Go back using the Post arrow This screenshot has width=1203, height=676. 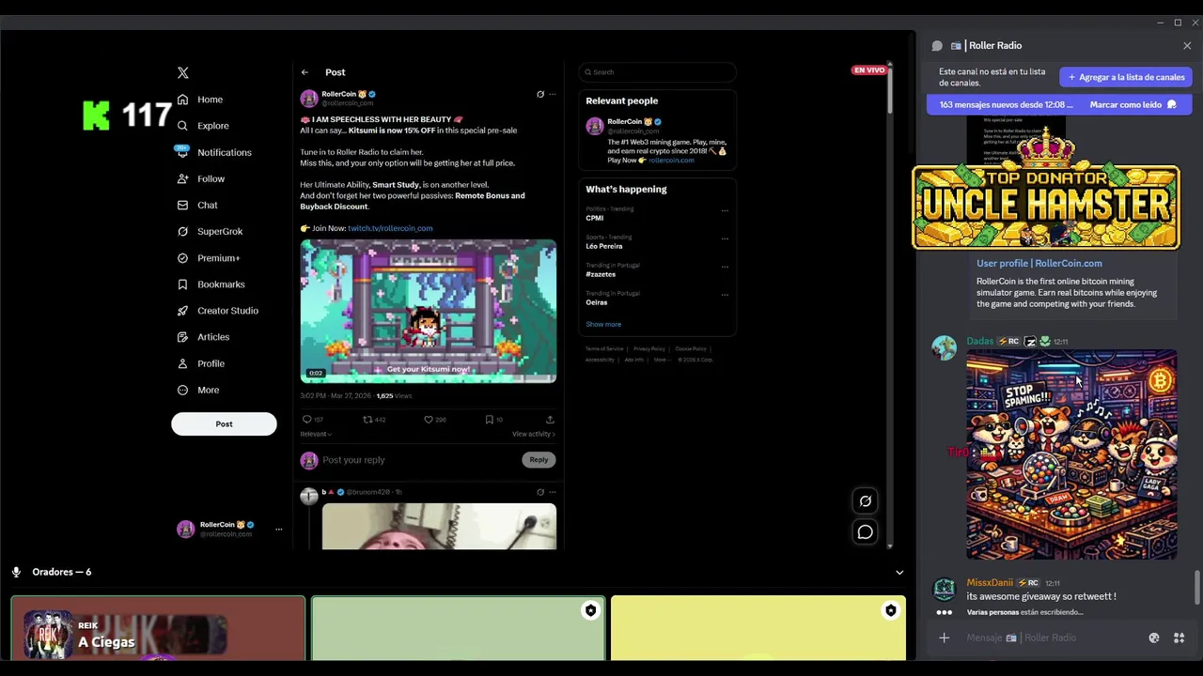[305, 72]
